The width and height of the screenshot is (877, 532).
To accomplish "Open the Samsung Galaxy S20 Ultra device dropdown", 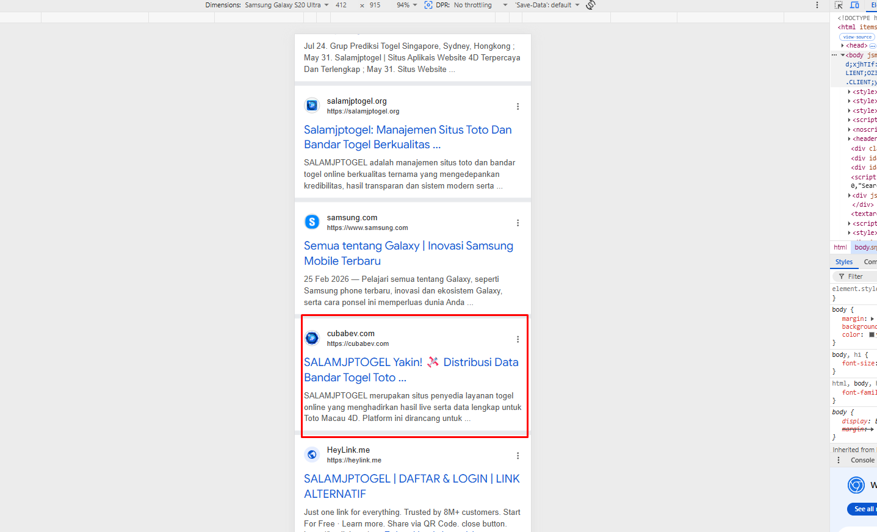I will (287, 5).
